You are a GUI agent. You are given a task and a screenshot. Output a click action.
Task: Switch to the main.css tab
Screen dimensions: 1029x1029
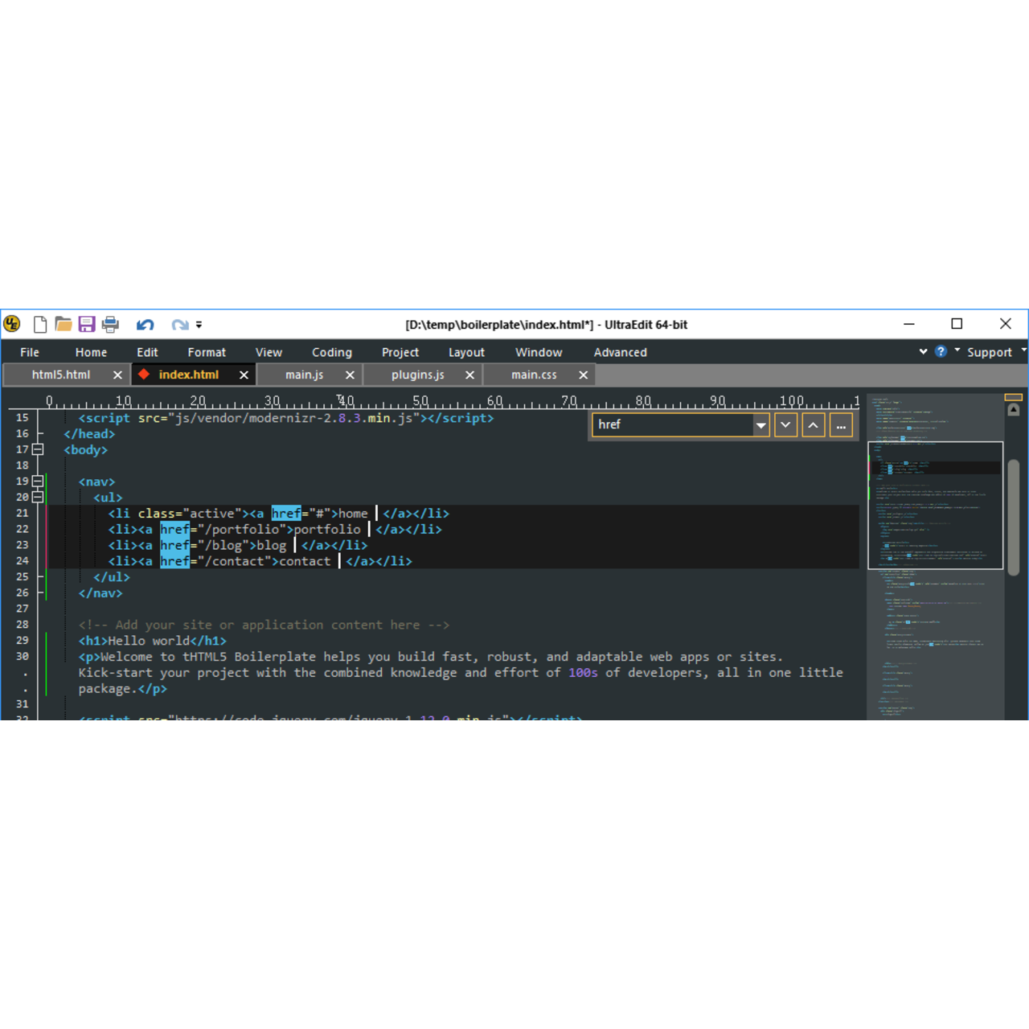tap(534, 374)
